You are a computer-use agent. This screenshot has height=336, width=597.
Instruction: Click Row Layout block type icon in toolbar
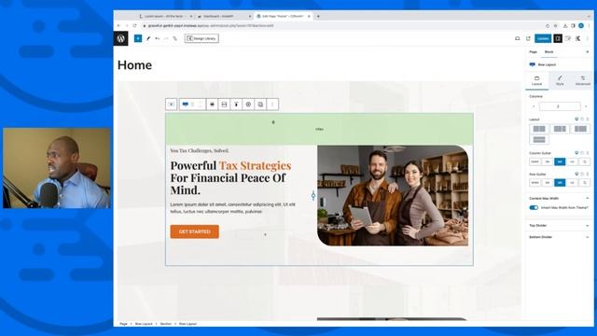point(185,105)
